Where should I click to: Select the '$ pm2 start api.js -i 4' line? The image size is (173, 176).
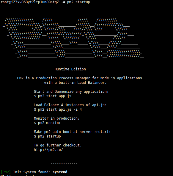tap(58, 109)
